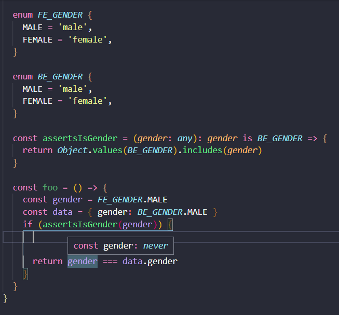The height and width of the screenshot is (315, 339).
Task: Click the hover tooltip showing 'never'
Action: pyautogui.click(x=120, y=246)
